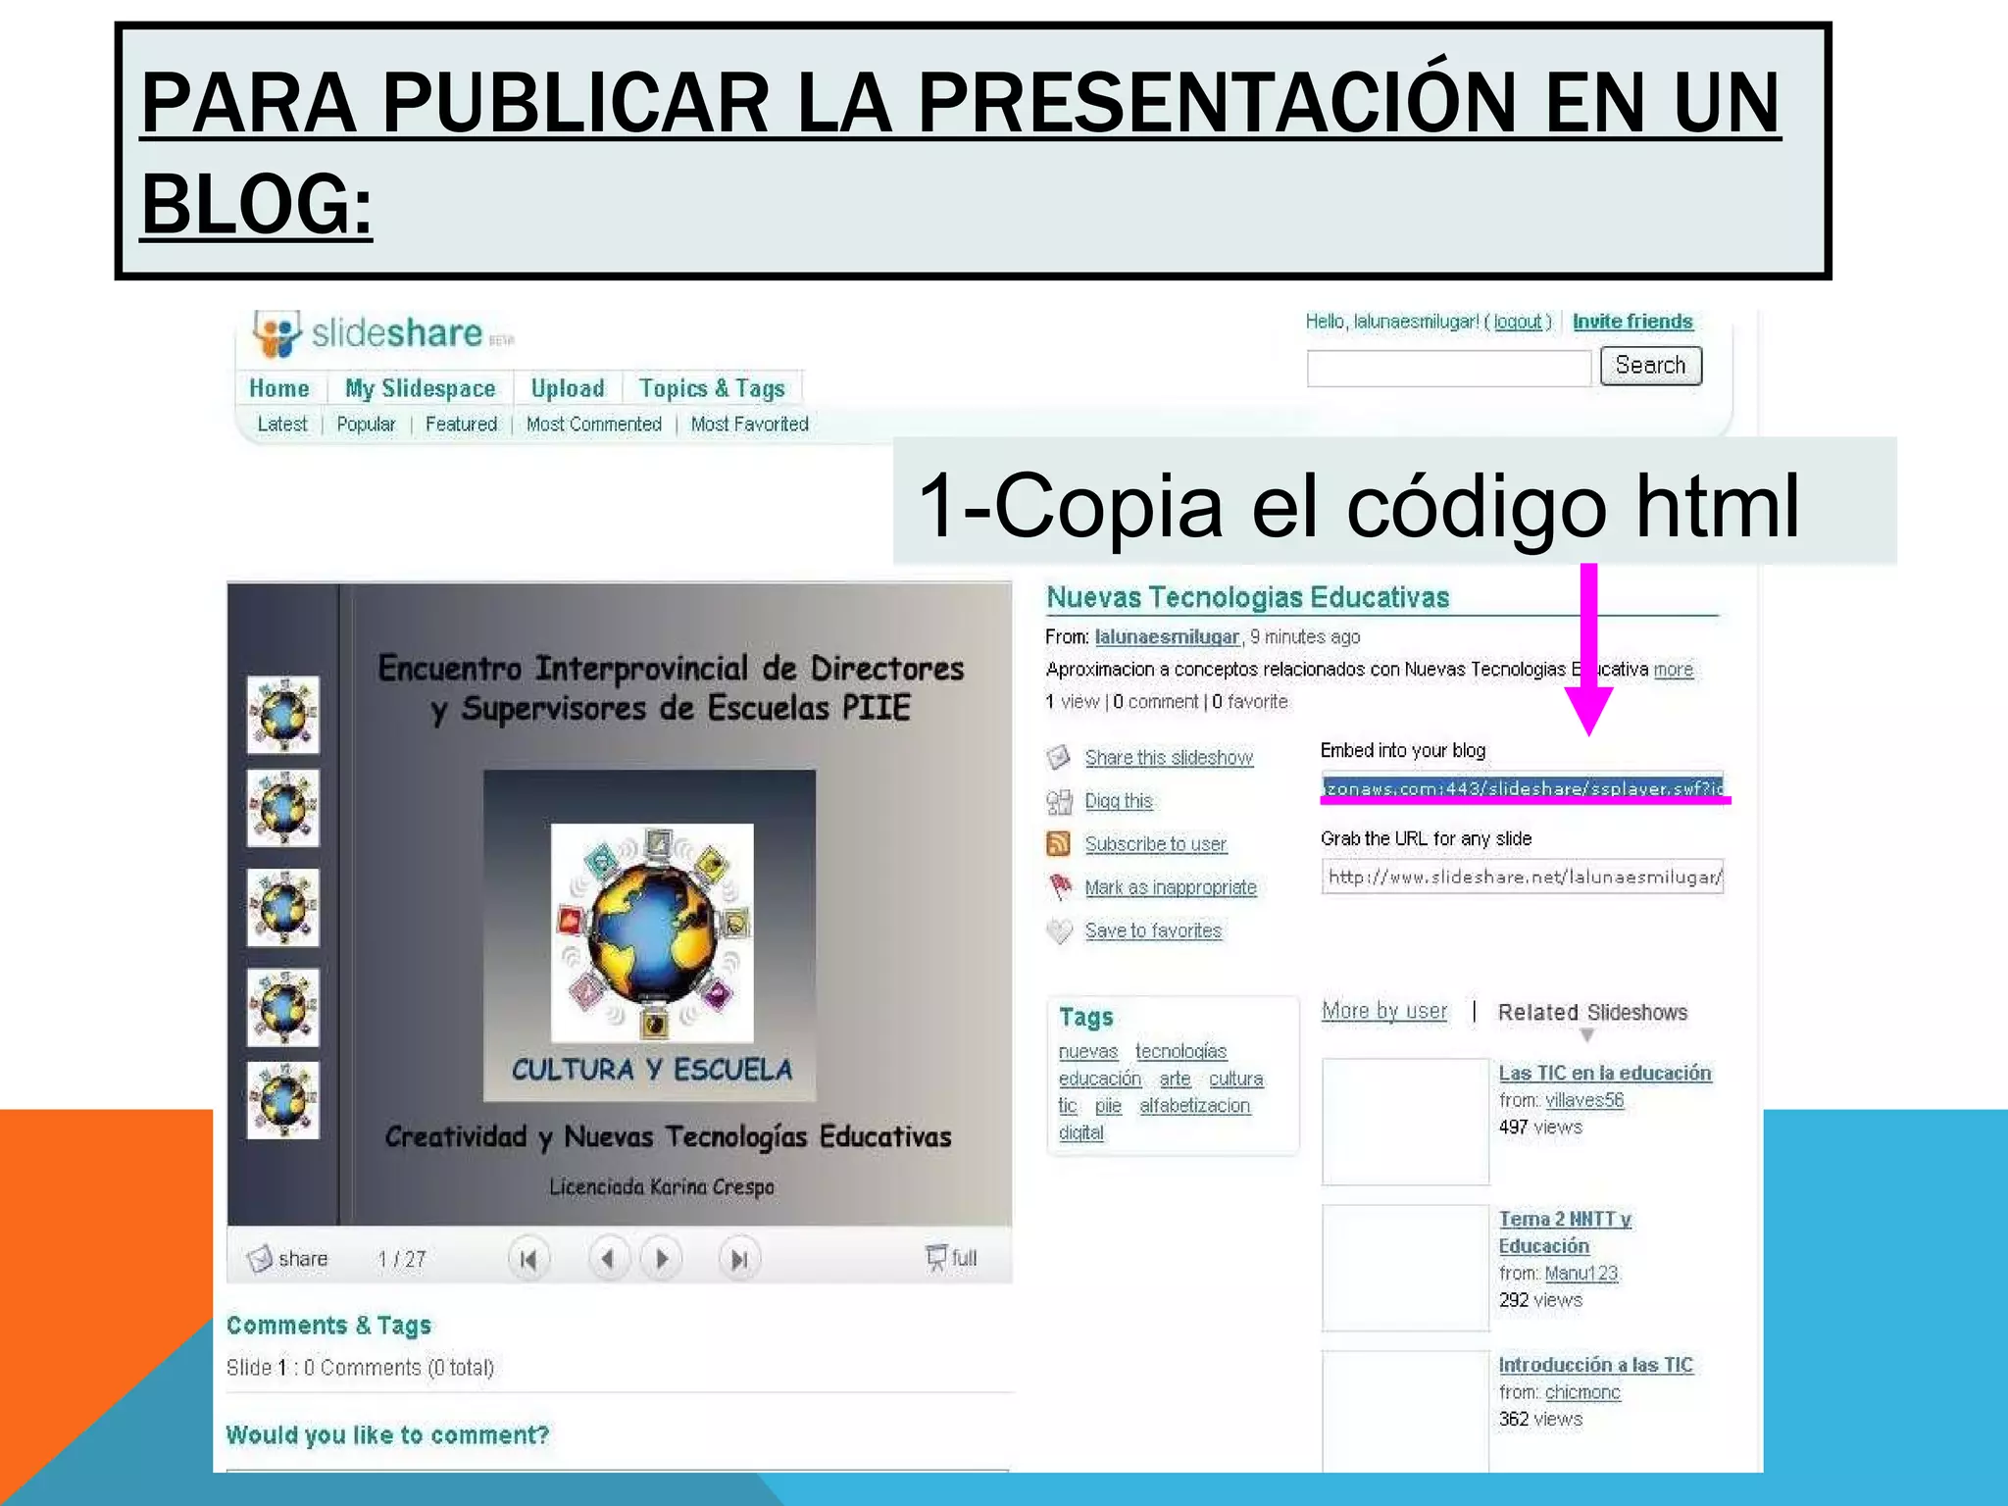
Task: Click the Search button
Action: (x=1651, y=366)
